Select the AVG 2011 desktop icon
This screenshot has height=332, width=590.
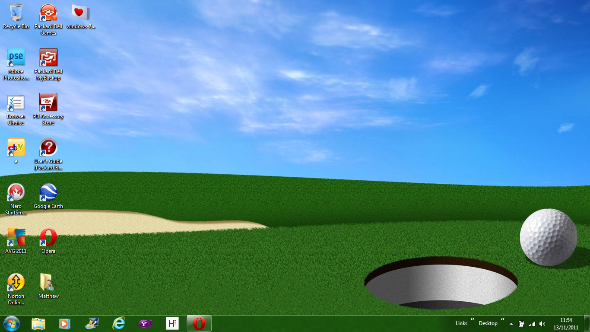pyautogui.click(x=16, y=241)
